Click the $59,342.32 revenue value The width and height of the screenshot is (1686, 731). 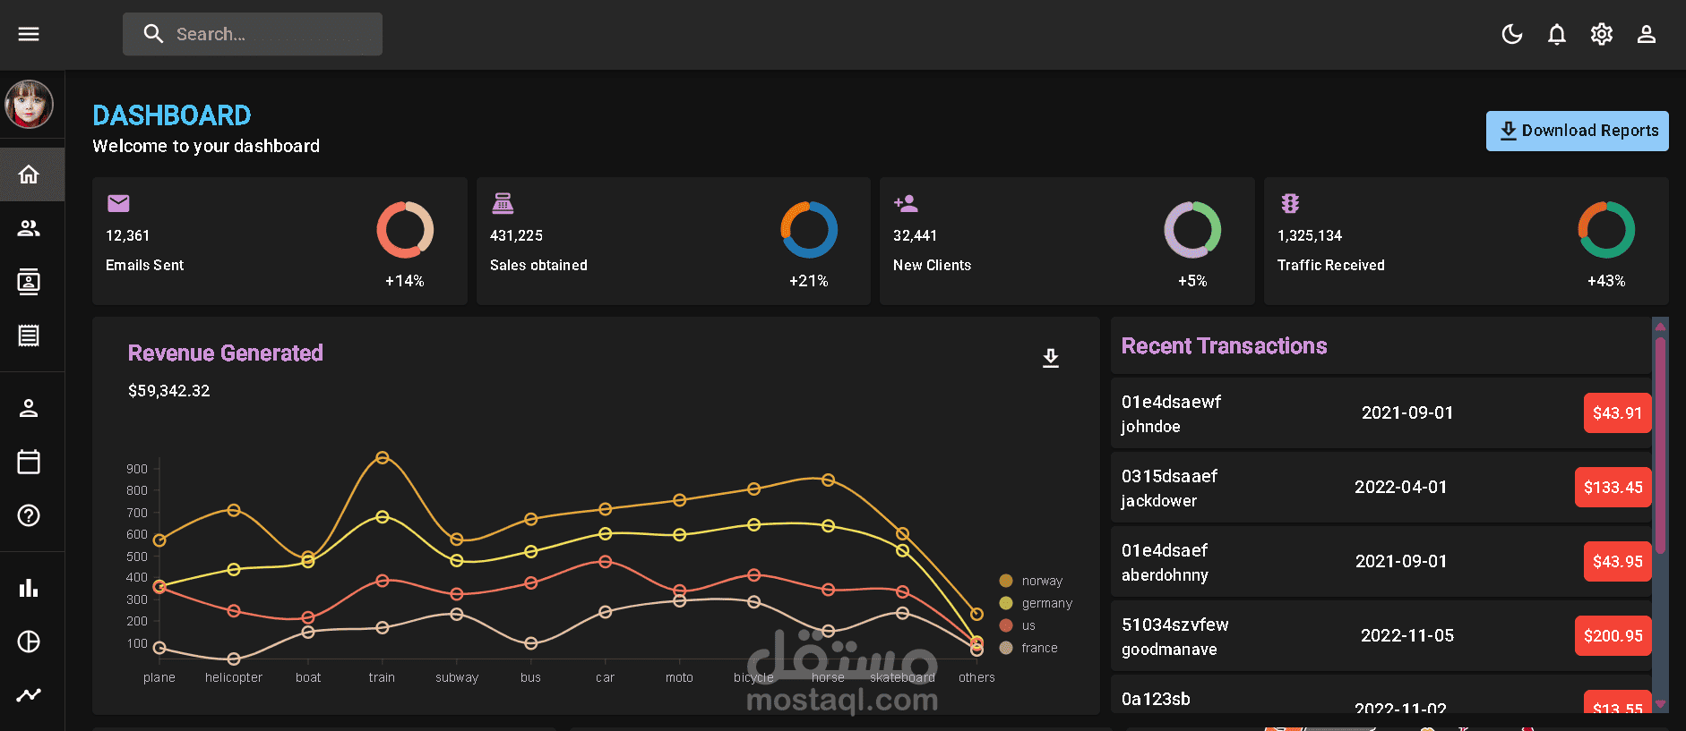point(169,391)
